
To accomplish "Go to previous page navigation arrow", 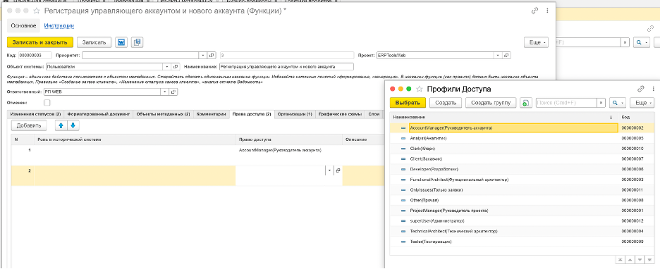I will pos(630,259).
